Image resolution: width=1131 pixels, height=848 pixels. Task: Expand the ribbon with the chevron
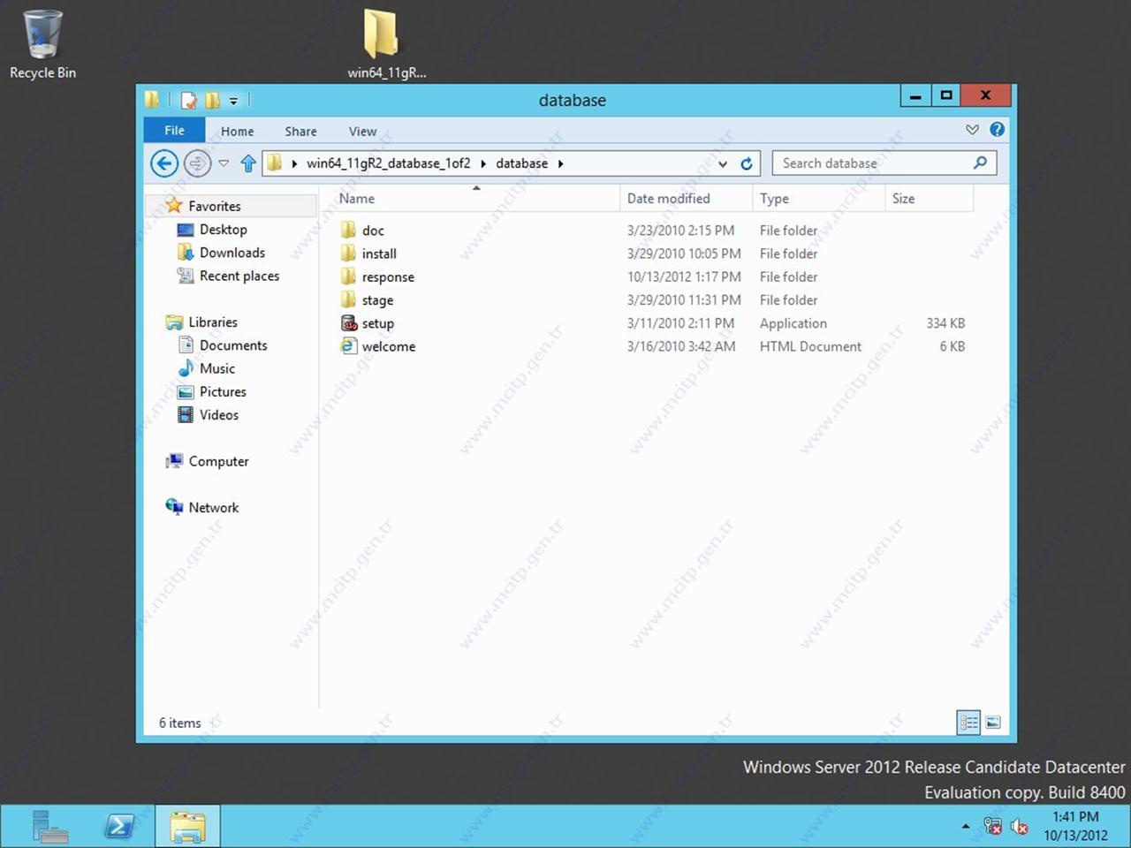pyautogui.click(x=972, y=130)
